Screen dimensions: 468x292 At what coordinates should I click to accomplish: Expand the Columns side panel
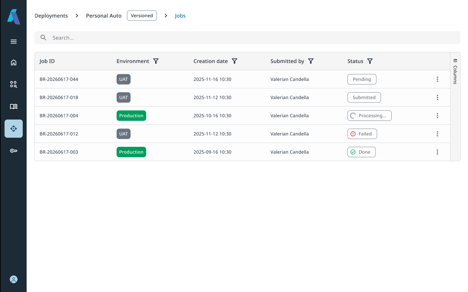455,71
